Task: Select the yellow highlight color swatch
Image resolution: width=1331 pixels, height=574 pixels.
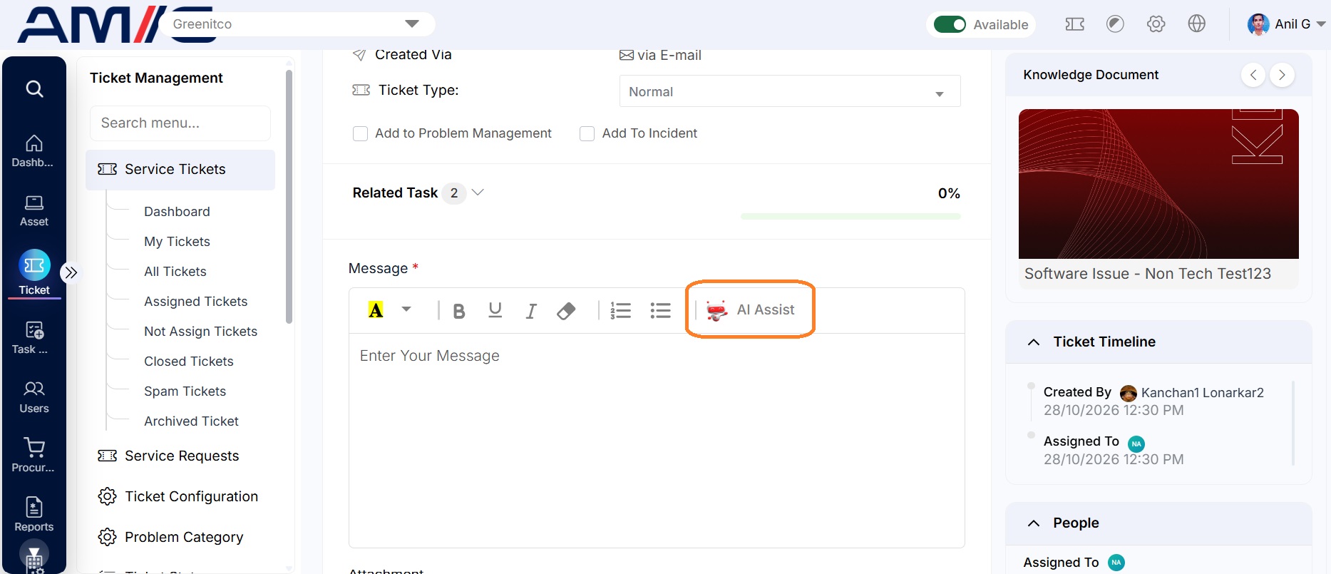Action: [x=376, y=310]
